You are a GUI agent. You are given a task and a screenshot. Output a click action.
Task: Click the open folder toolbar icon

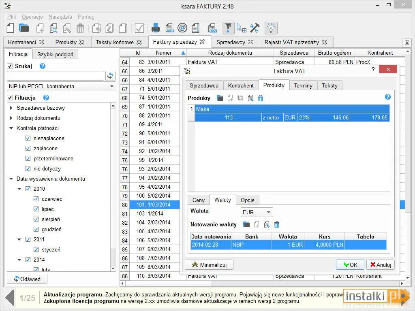coord(24,28)
